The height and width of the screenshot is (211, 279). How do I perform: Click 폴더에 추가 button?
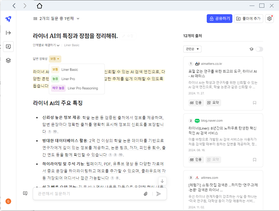tap(248, 19)
